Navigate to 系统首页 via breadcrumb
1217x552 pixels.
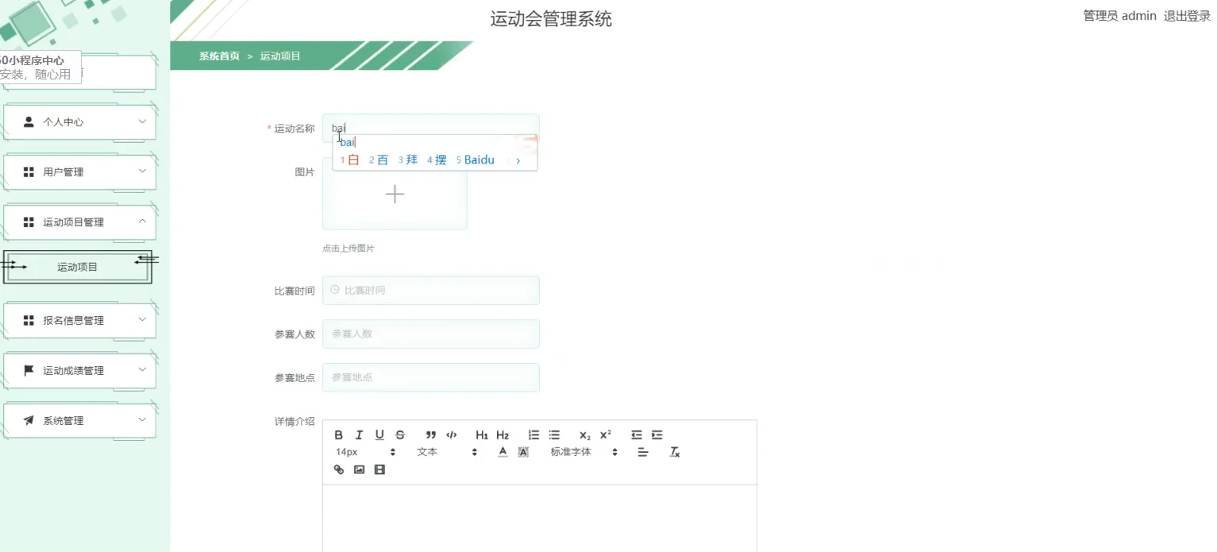point(218,56)
